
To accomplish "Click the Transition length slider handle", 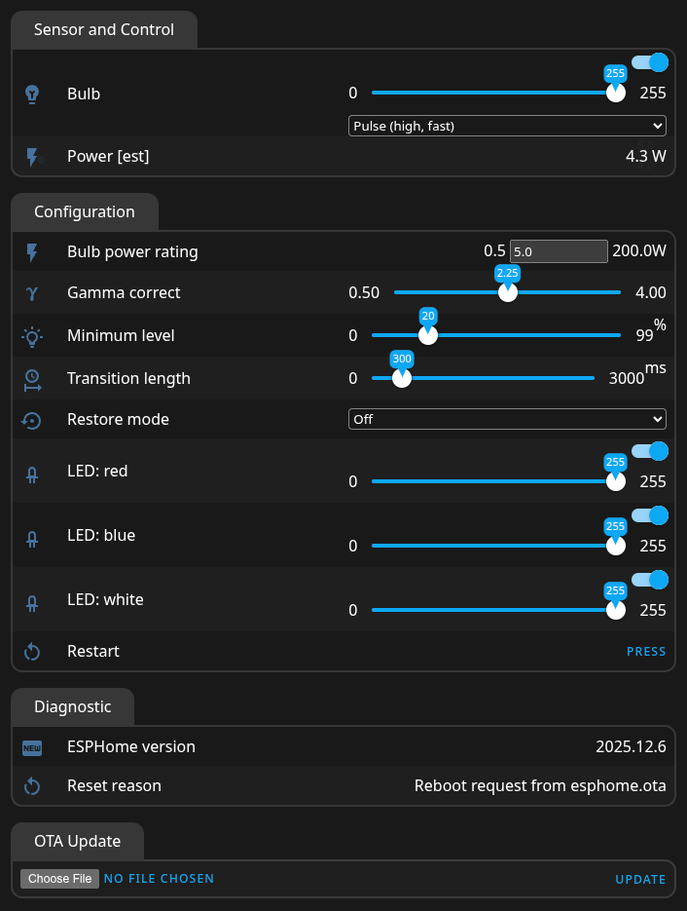I will (402, 378).
